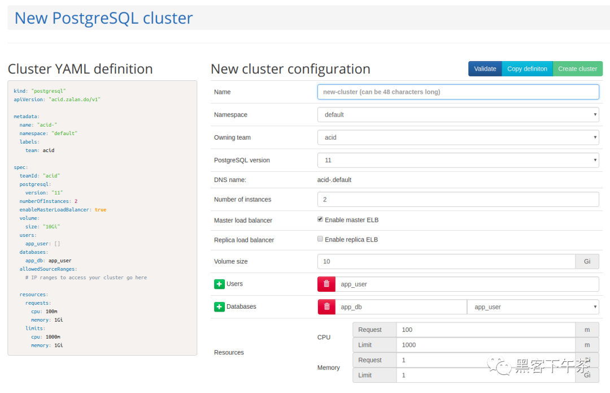Image resolution: width=610 pixels, height=393 pixels.
Task: Disable the master ELB checkbox
Action: click(x=320, y=219)
